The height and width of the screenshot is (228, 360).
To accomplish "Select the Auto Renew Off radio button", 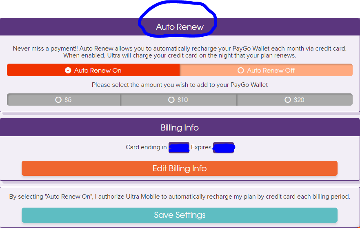I will pos(241,71).
